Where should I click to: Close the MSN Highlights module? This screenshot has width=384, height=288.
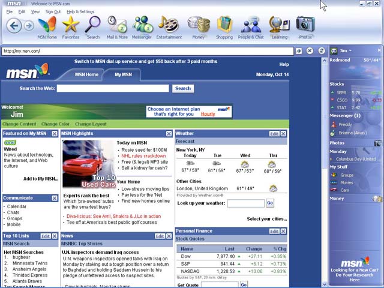click(169, 133)
